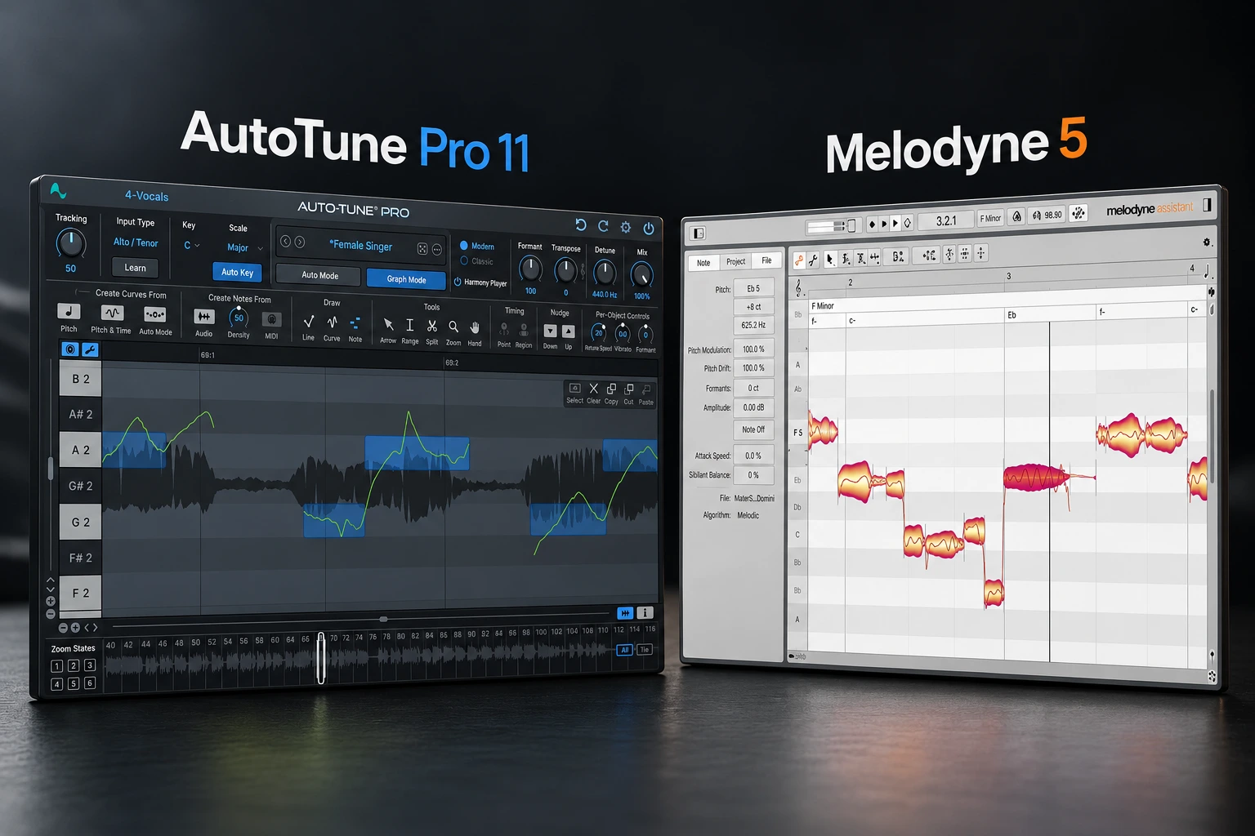
Task: Select the Note draw tool
Action: 355,323
